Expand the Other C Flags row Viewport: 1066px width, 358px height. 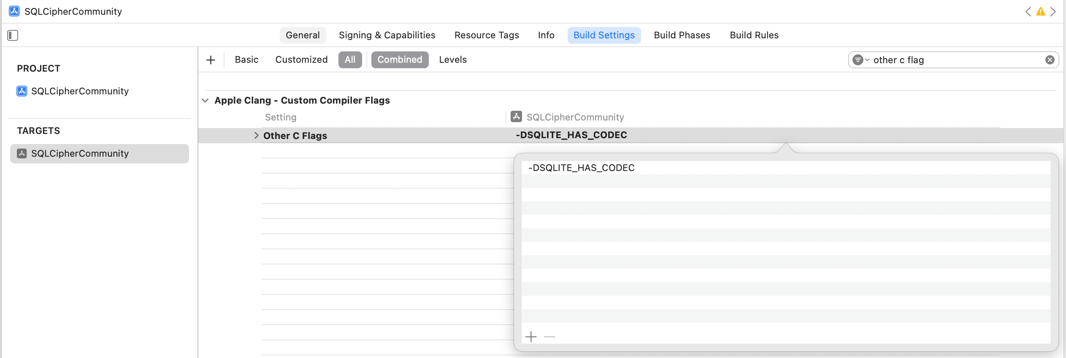[256, 135]
